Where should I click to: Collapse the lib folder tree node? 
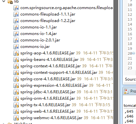pyautogui.click(x=4, y=1)
